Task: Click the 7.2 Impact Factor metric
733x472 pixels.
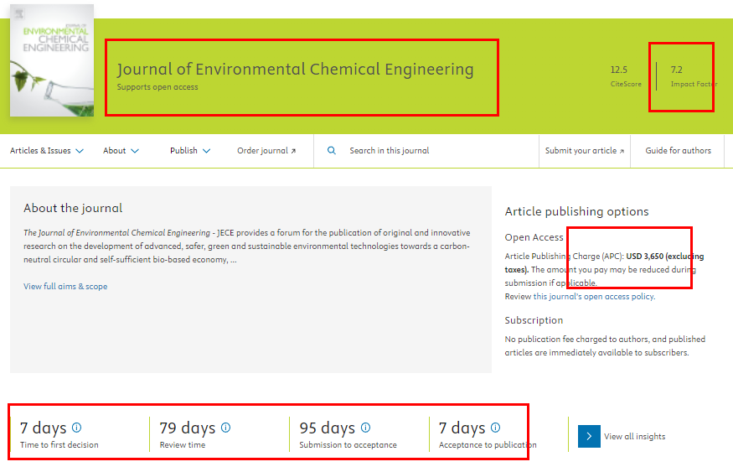Action: (693, 75)
